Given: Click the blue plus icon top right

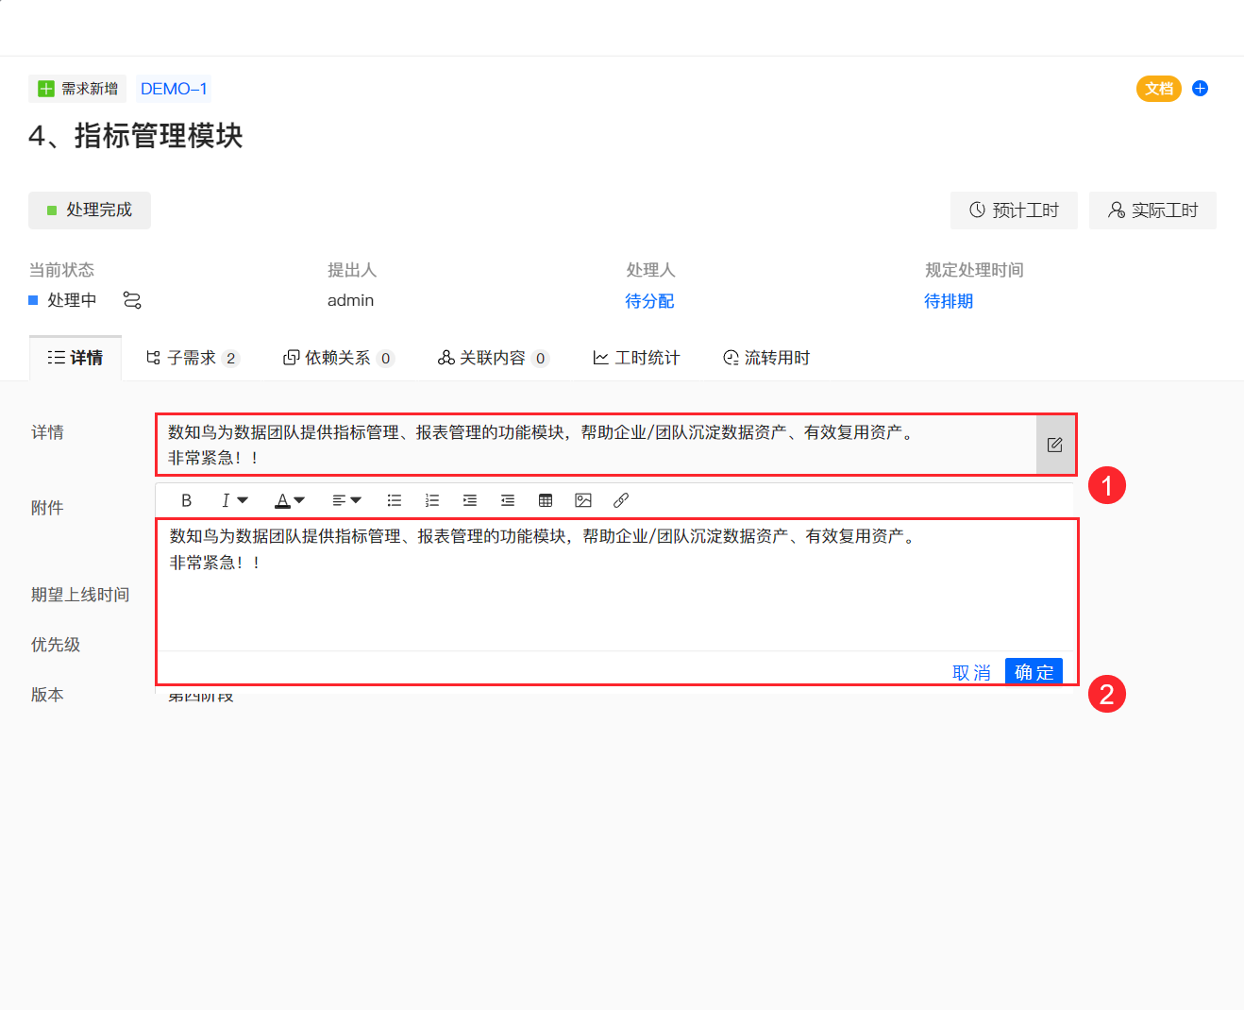Looking at the screenshot, I should tap(1200, 88).
